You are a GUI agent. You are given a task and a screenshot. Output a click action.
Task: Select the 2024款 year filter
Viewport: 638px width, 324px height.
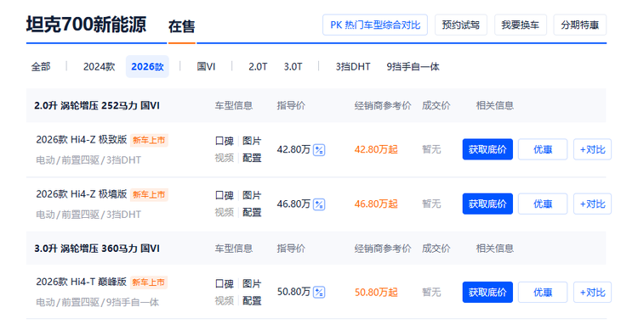(x=99, y=66)
